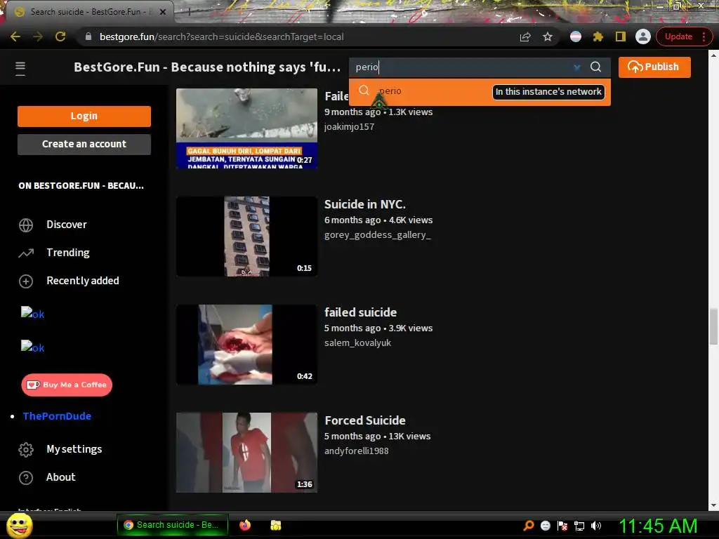Click the first broken 'ok' image link
The image size is (719, 539).
[x=32, y=314]
